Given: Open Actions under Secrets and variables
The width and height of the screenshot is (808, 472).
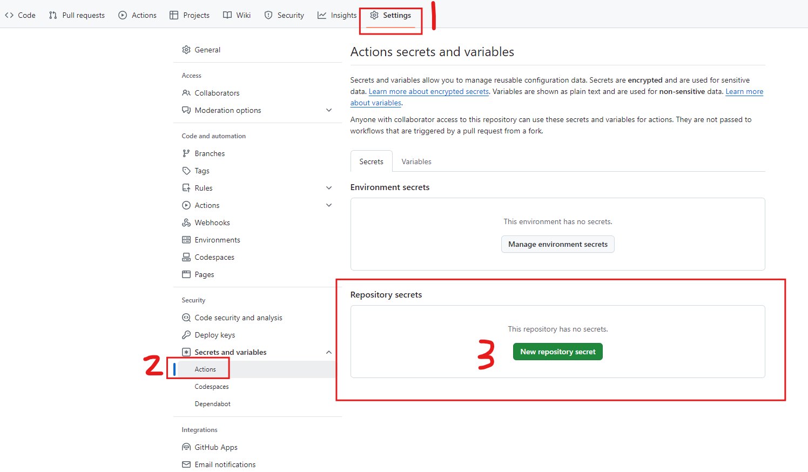Looking at the screenshot, I should (x=205, y=369).
